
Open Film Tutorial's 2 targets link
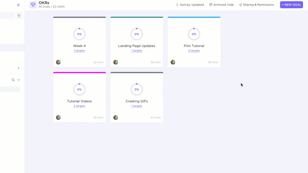click(x=194, y=51)
